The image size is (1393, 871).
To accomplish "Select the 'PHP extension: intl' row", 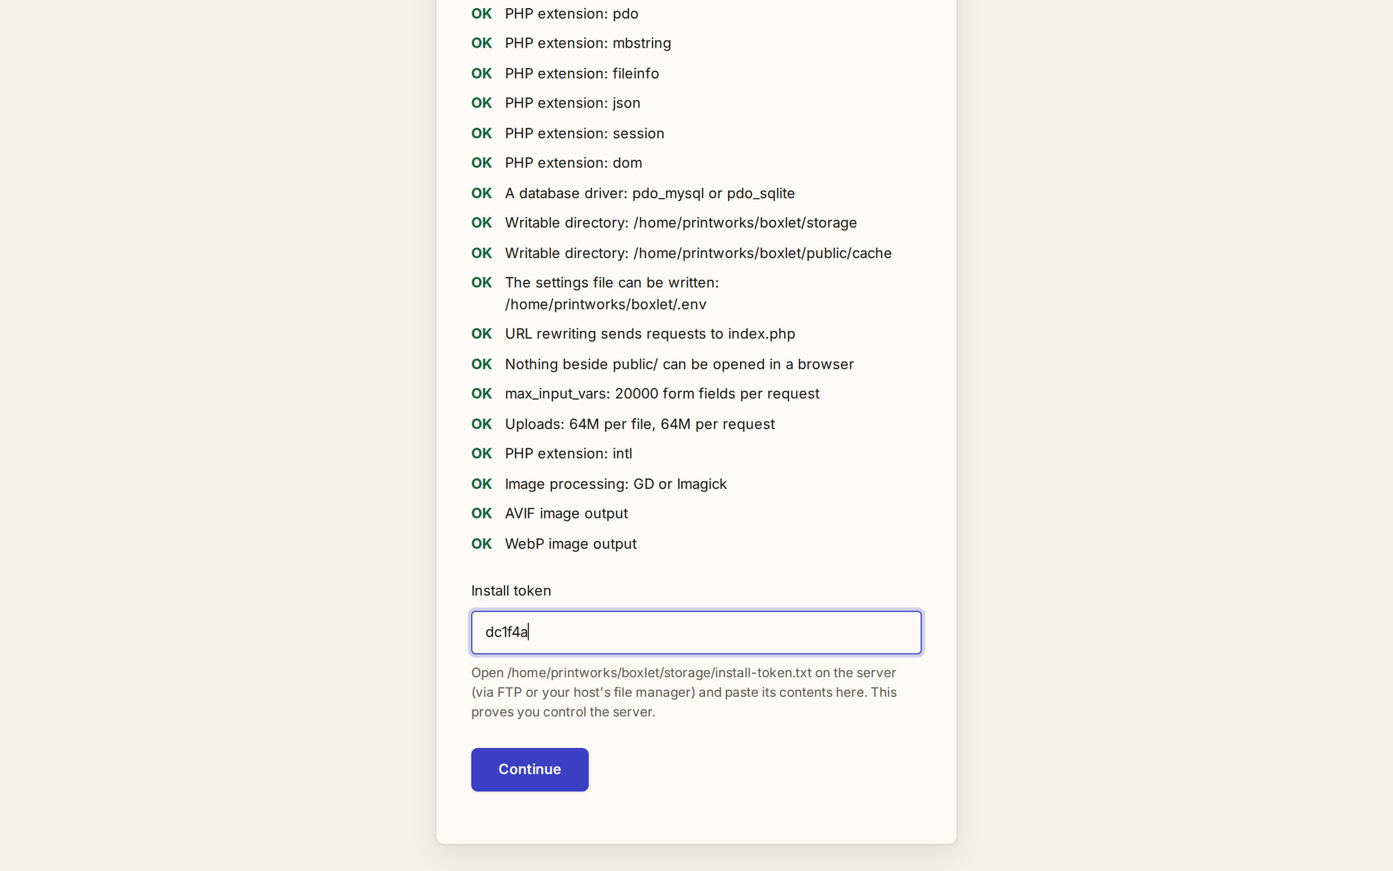I will click(696, 454).
